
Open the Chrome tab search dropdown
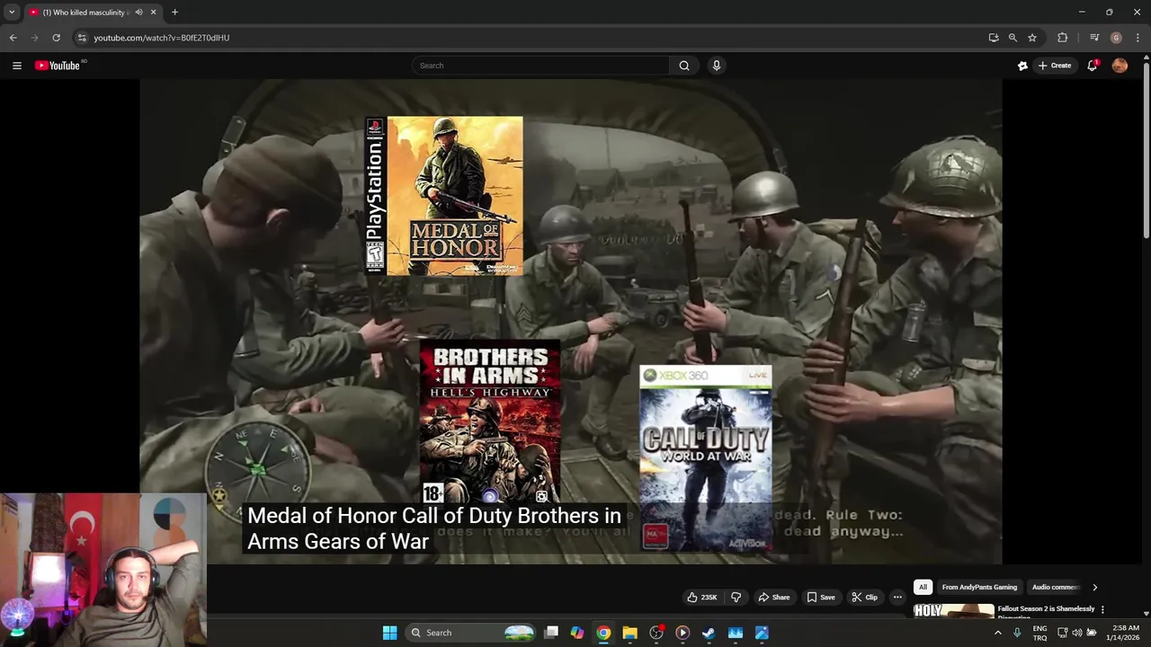coord(12,13)
